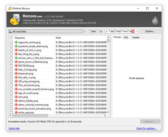Toggle the select-all checkbox in Filename header
The image size is (168, 137).
point(11,38)
